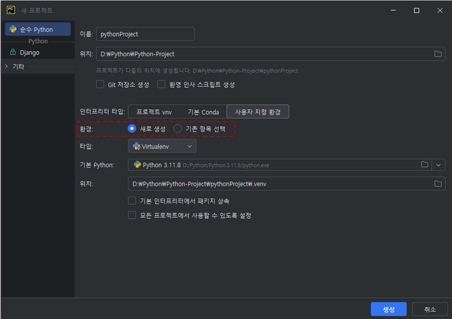This screenshot has height=319, width=452.
Task: Select 새로 생성 radio button
Action: pos(132,128)
